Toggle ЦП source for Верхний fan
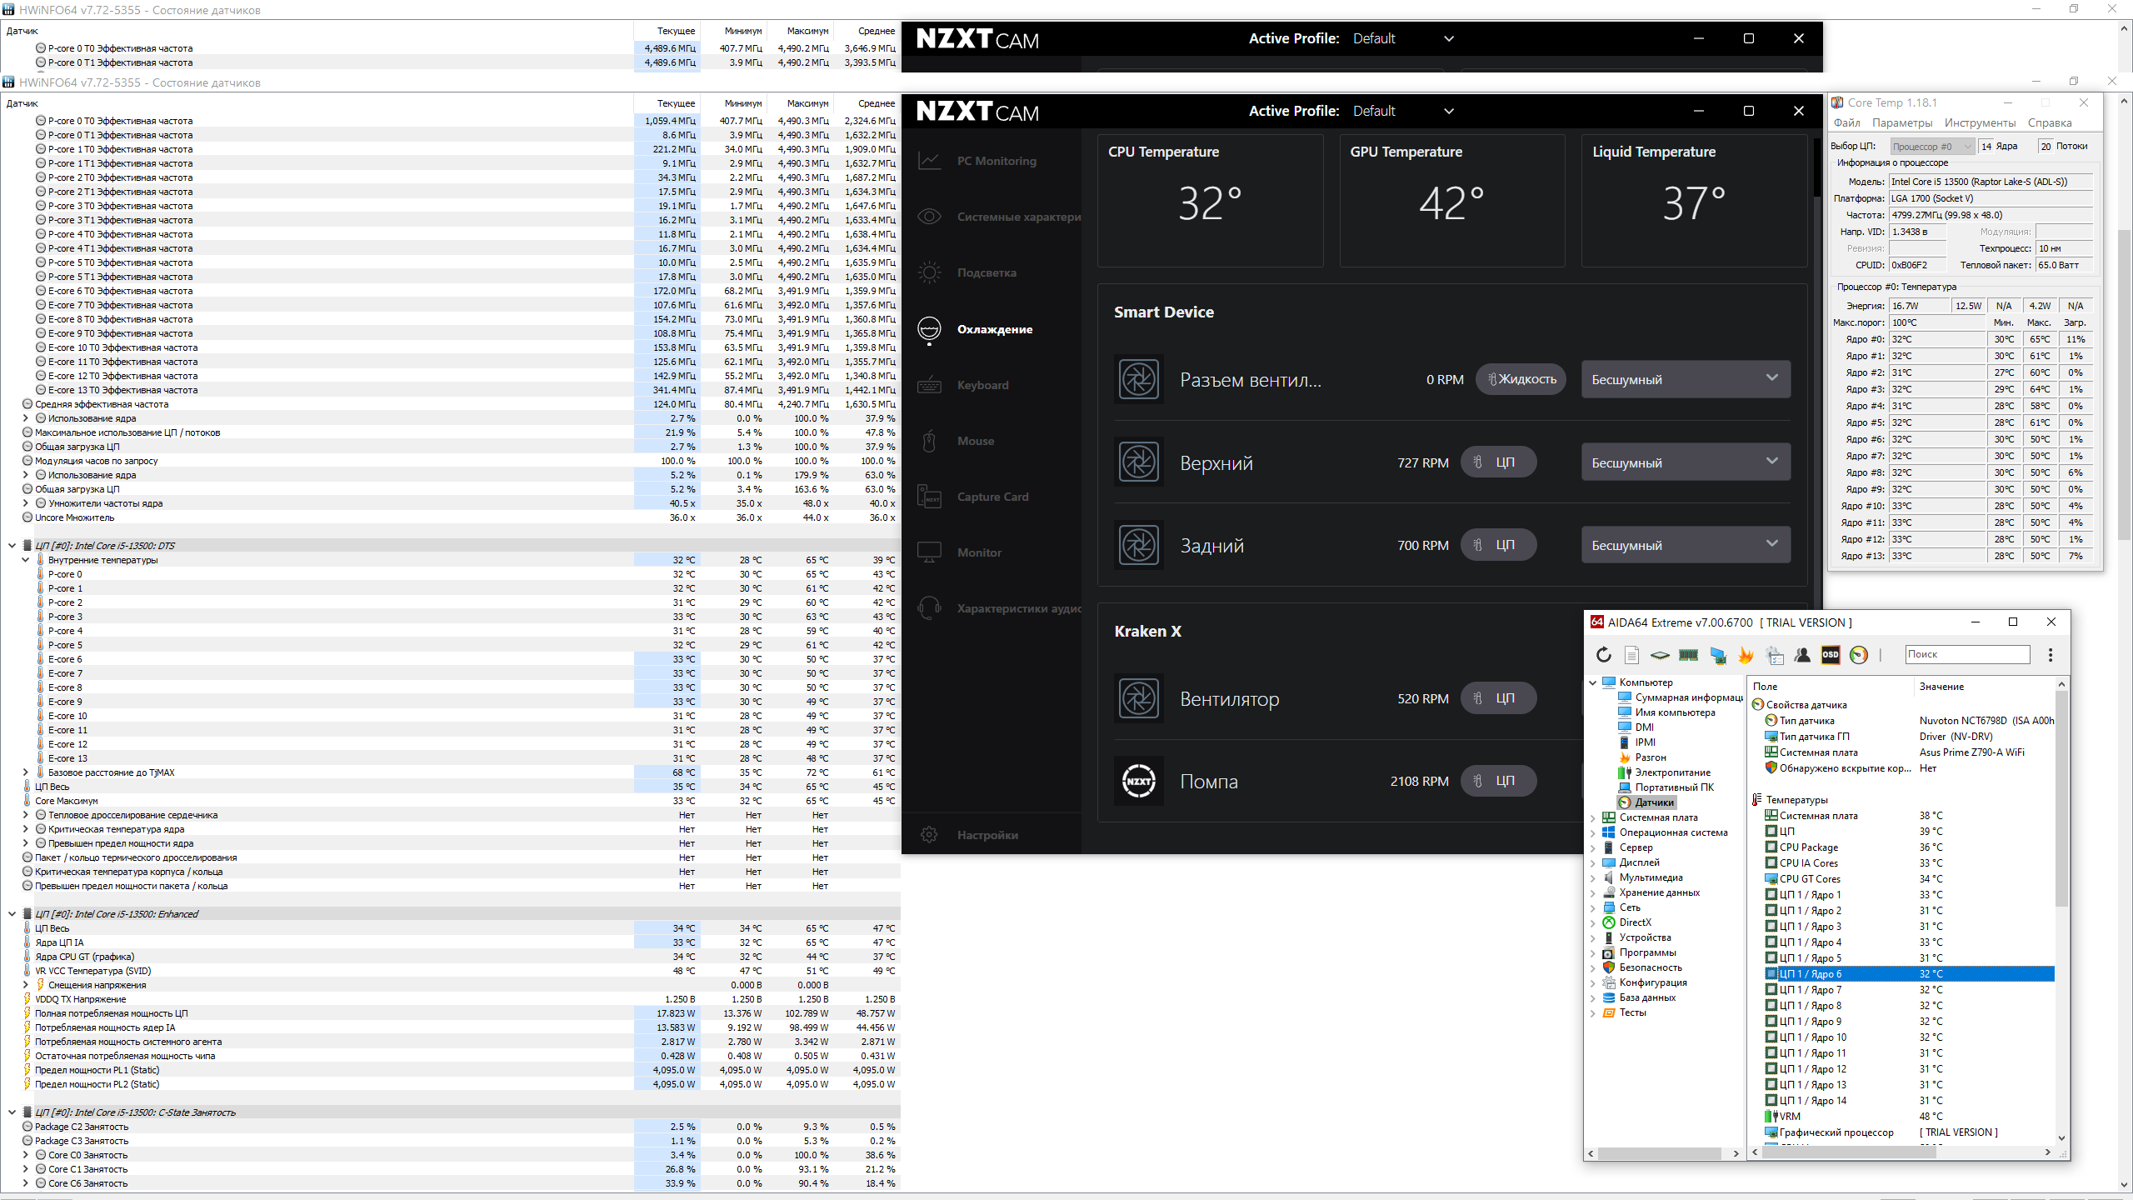The width and height of the screenshot is (2133, 1200). point(1498,462)
